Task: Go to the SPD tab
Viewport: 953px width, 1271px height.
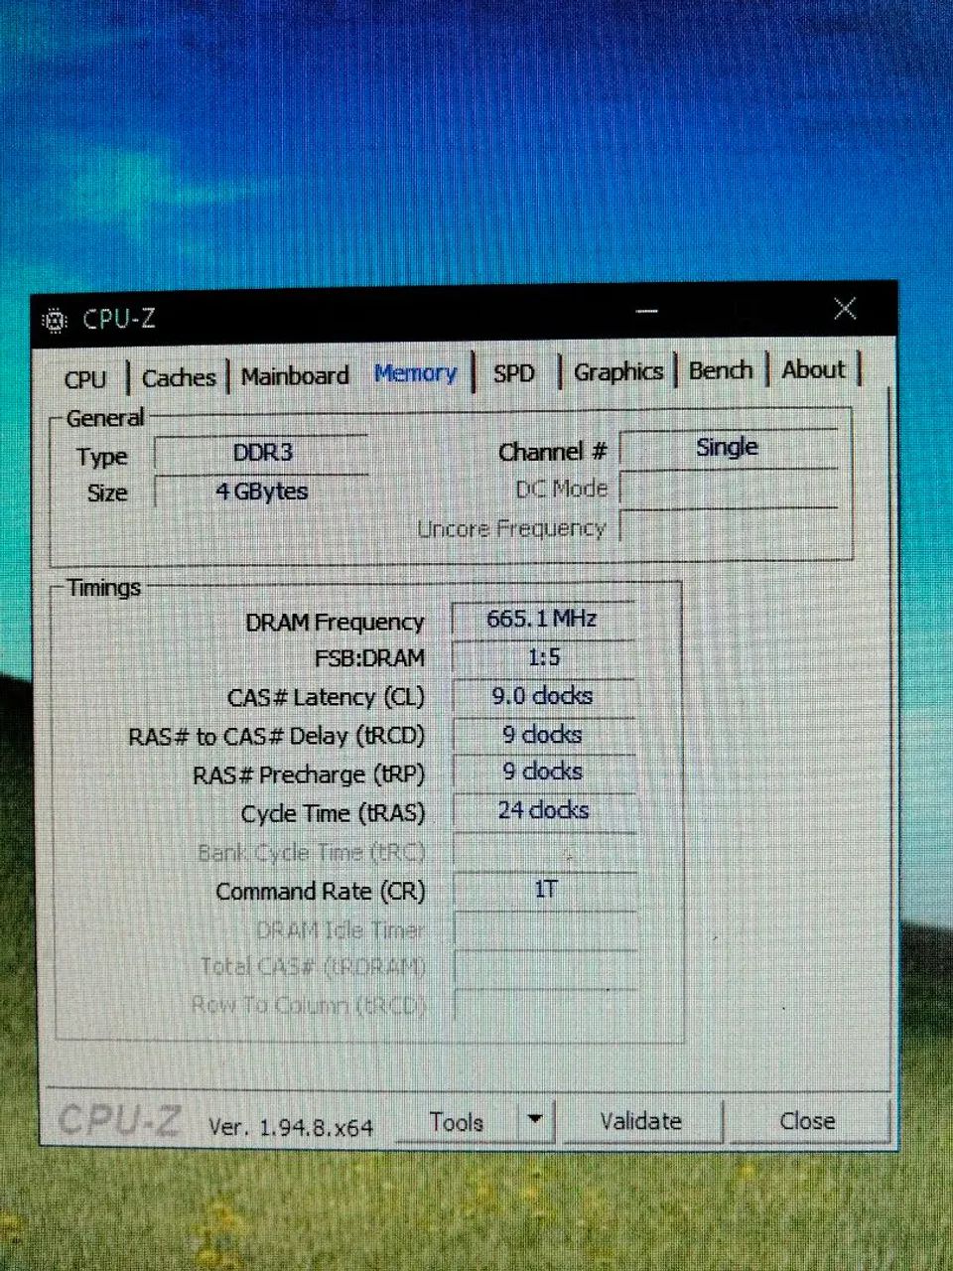Action: pyautogui.click(x=514, y=373)
